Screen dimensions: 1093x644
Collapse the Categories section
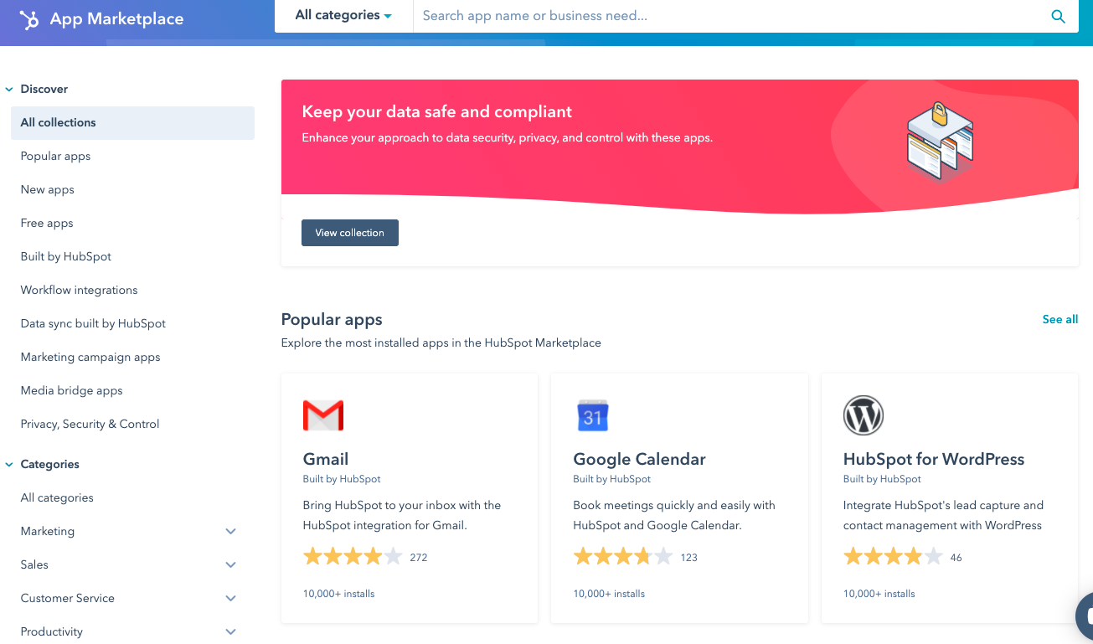(x=9, y=464)
